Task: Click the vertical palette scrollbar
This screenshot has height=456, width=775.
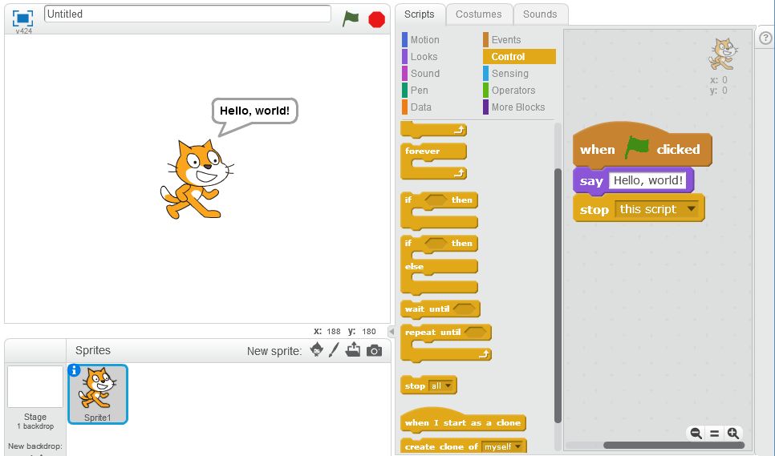Action: point(558,295)
